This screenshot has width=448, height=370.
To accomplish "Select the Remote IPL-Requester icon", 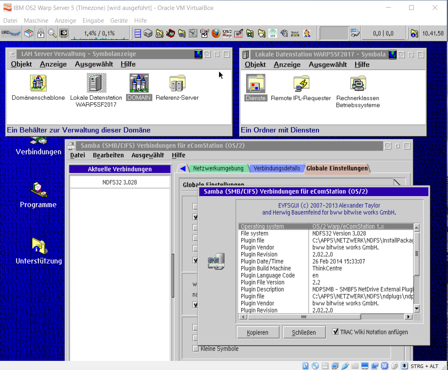I will pos(301,83).
